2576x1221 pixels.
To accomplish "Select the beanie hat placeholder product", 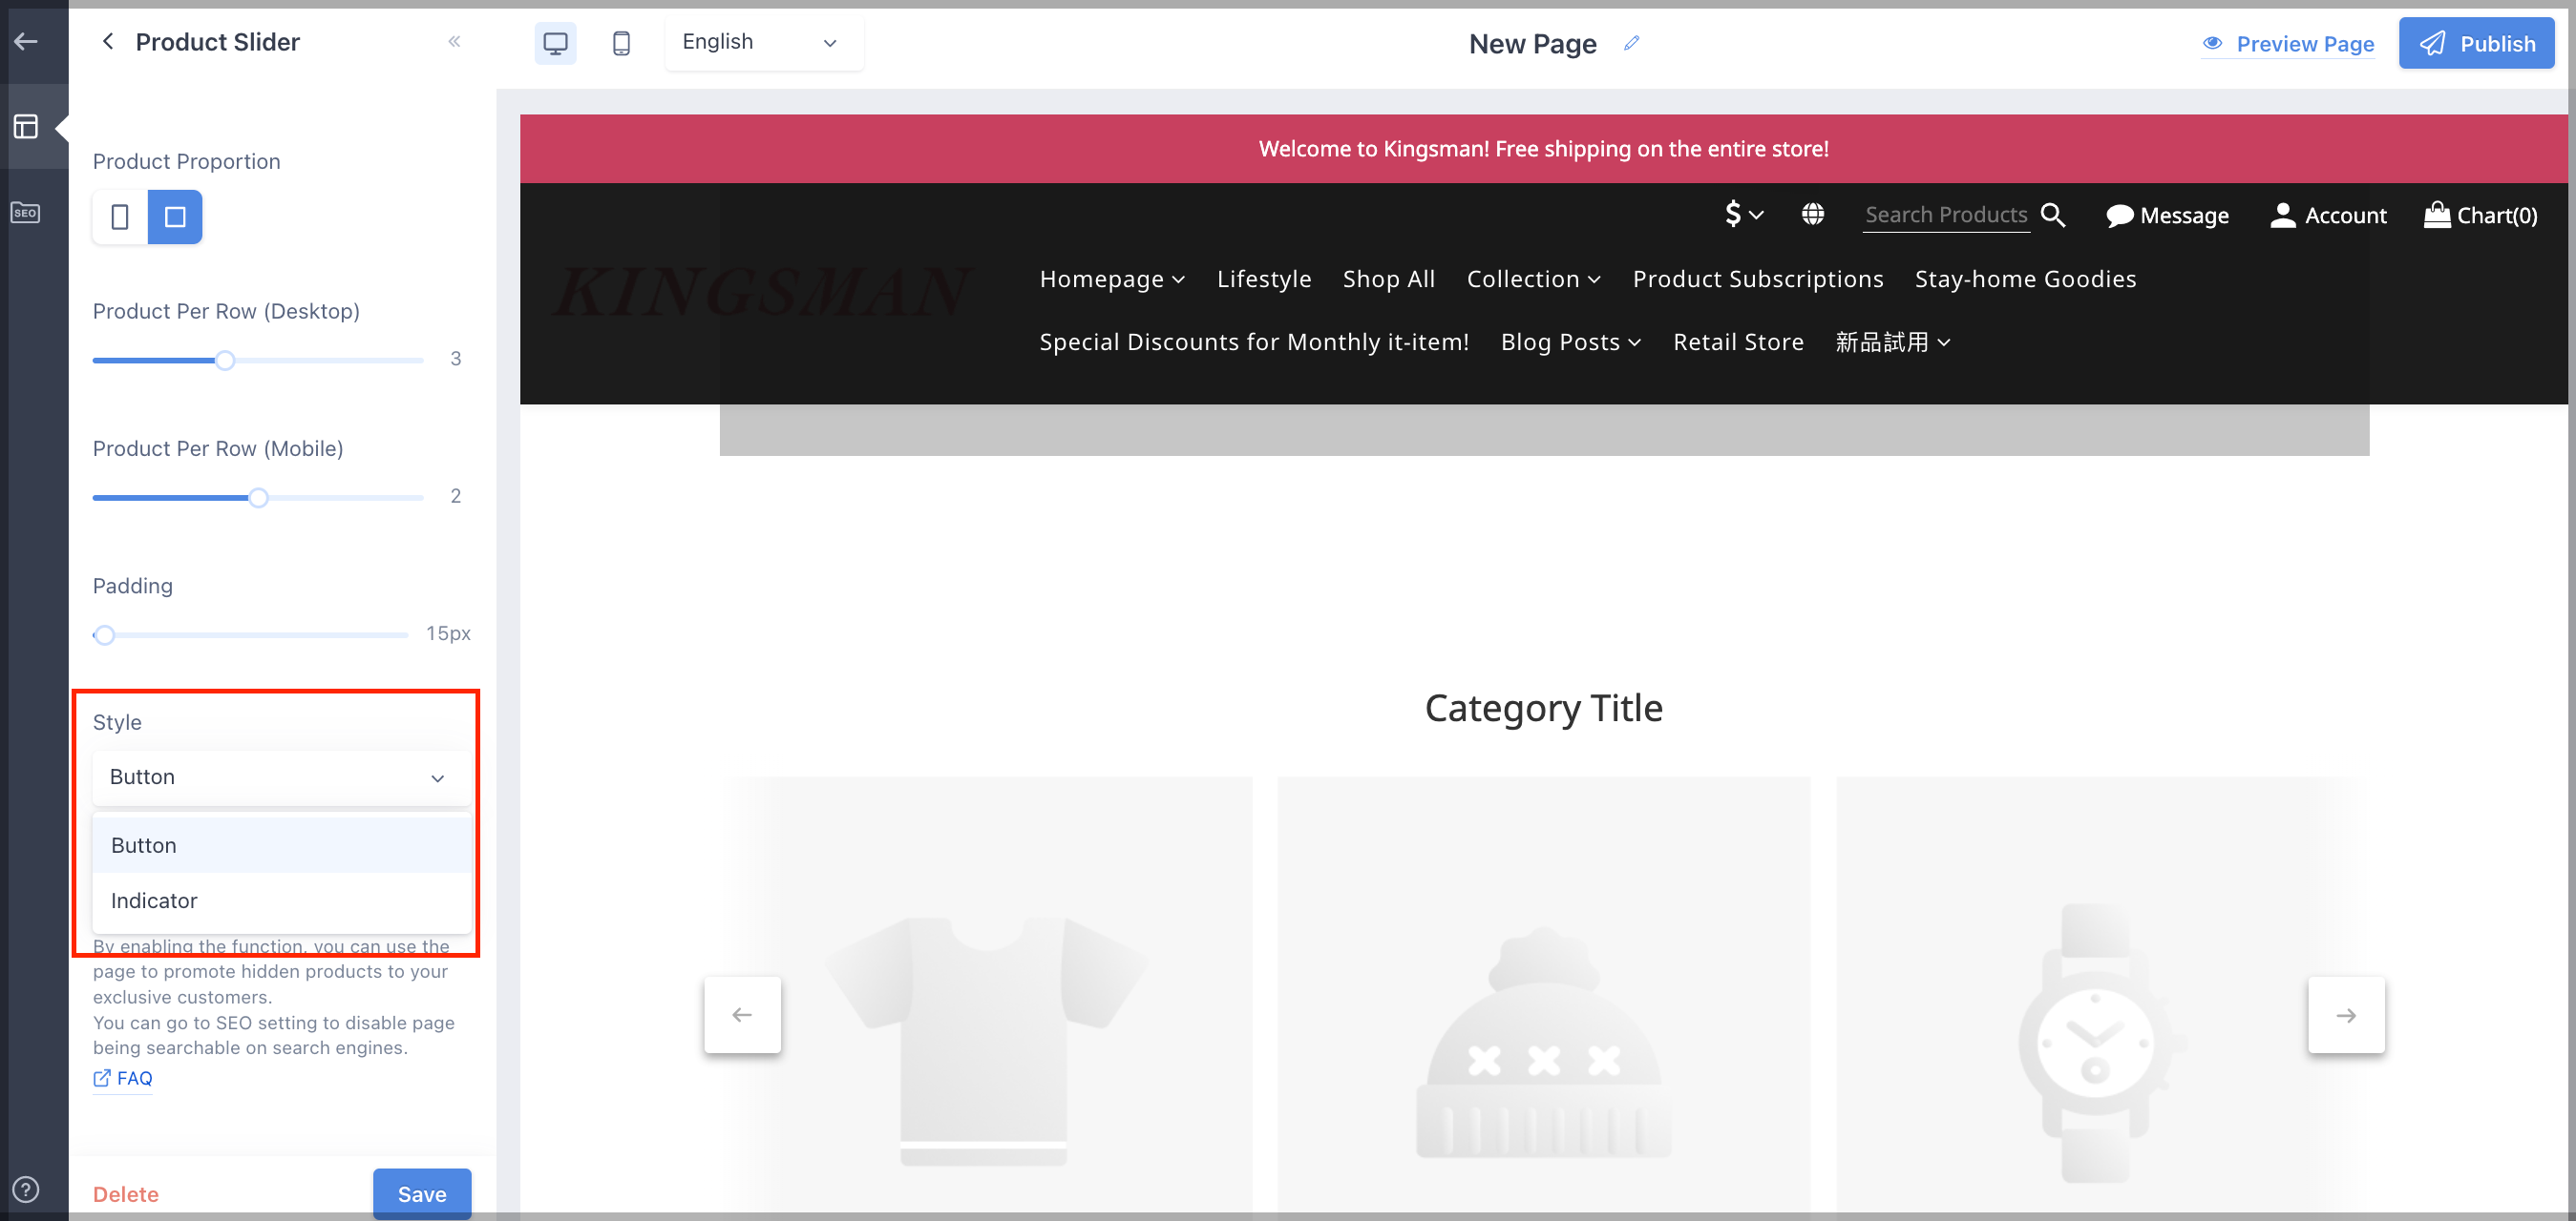I will 1543,999.
